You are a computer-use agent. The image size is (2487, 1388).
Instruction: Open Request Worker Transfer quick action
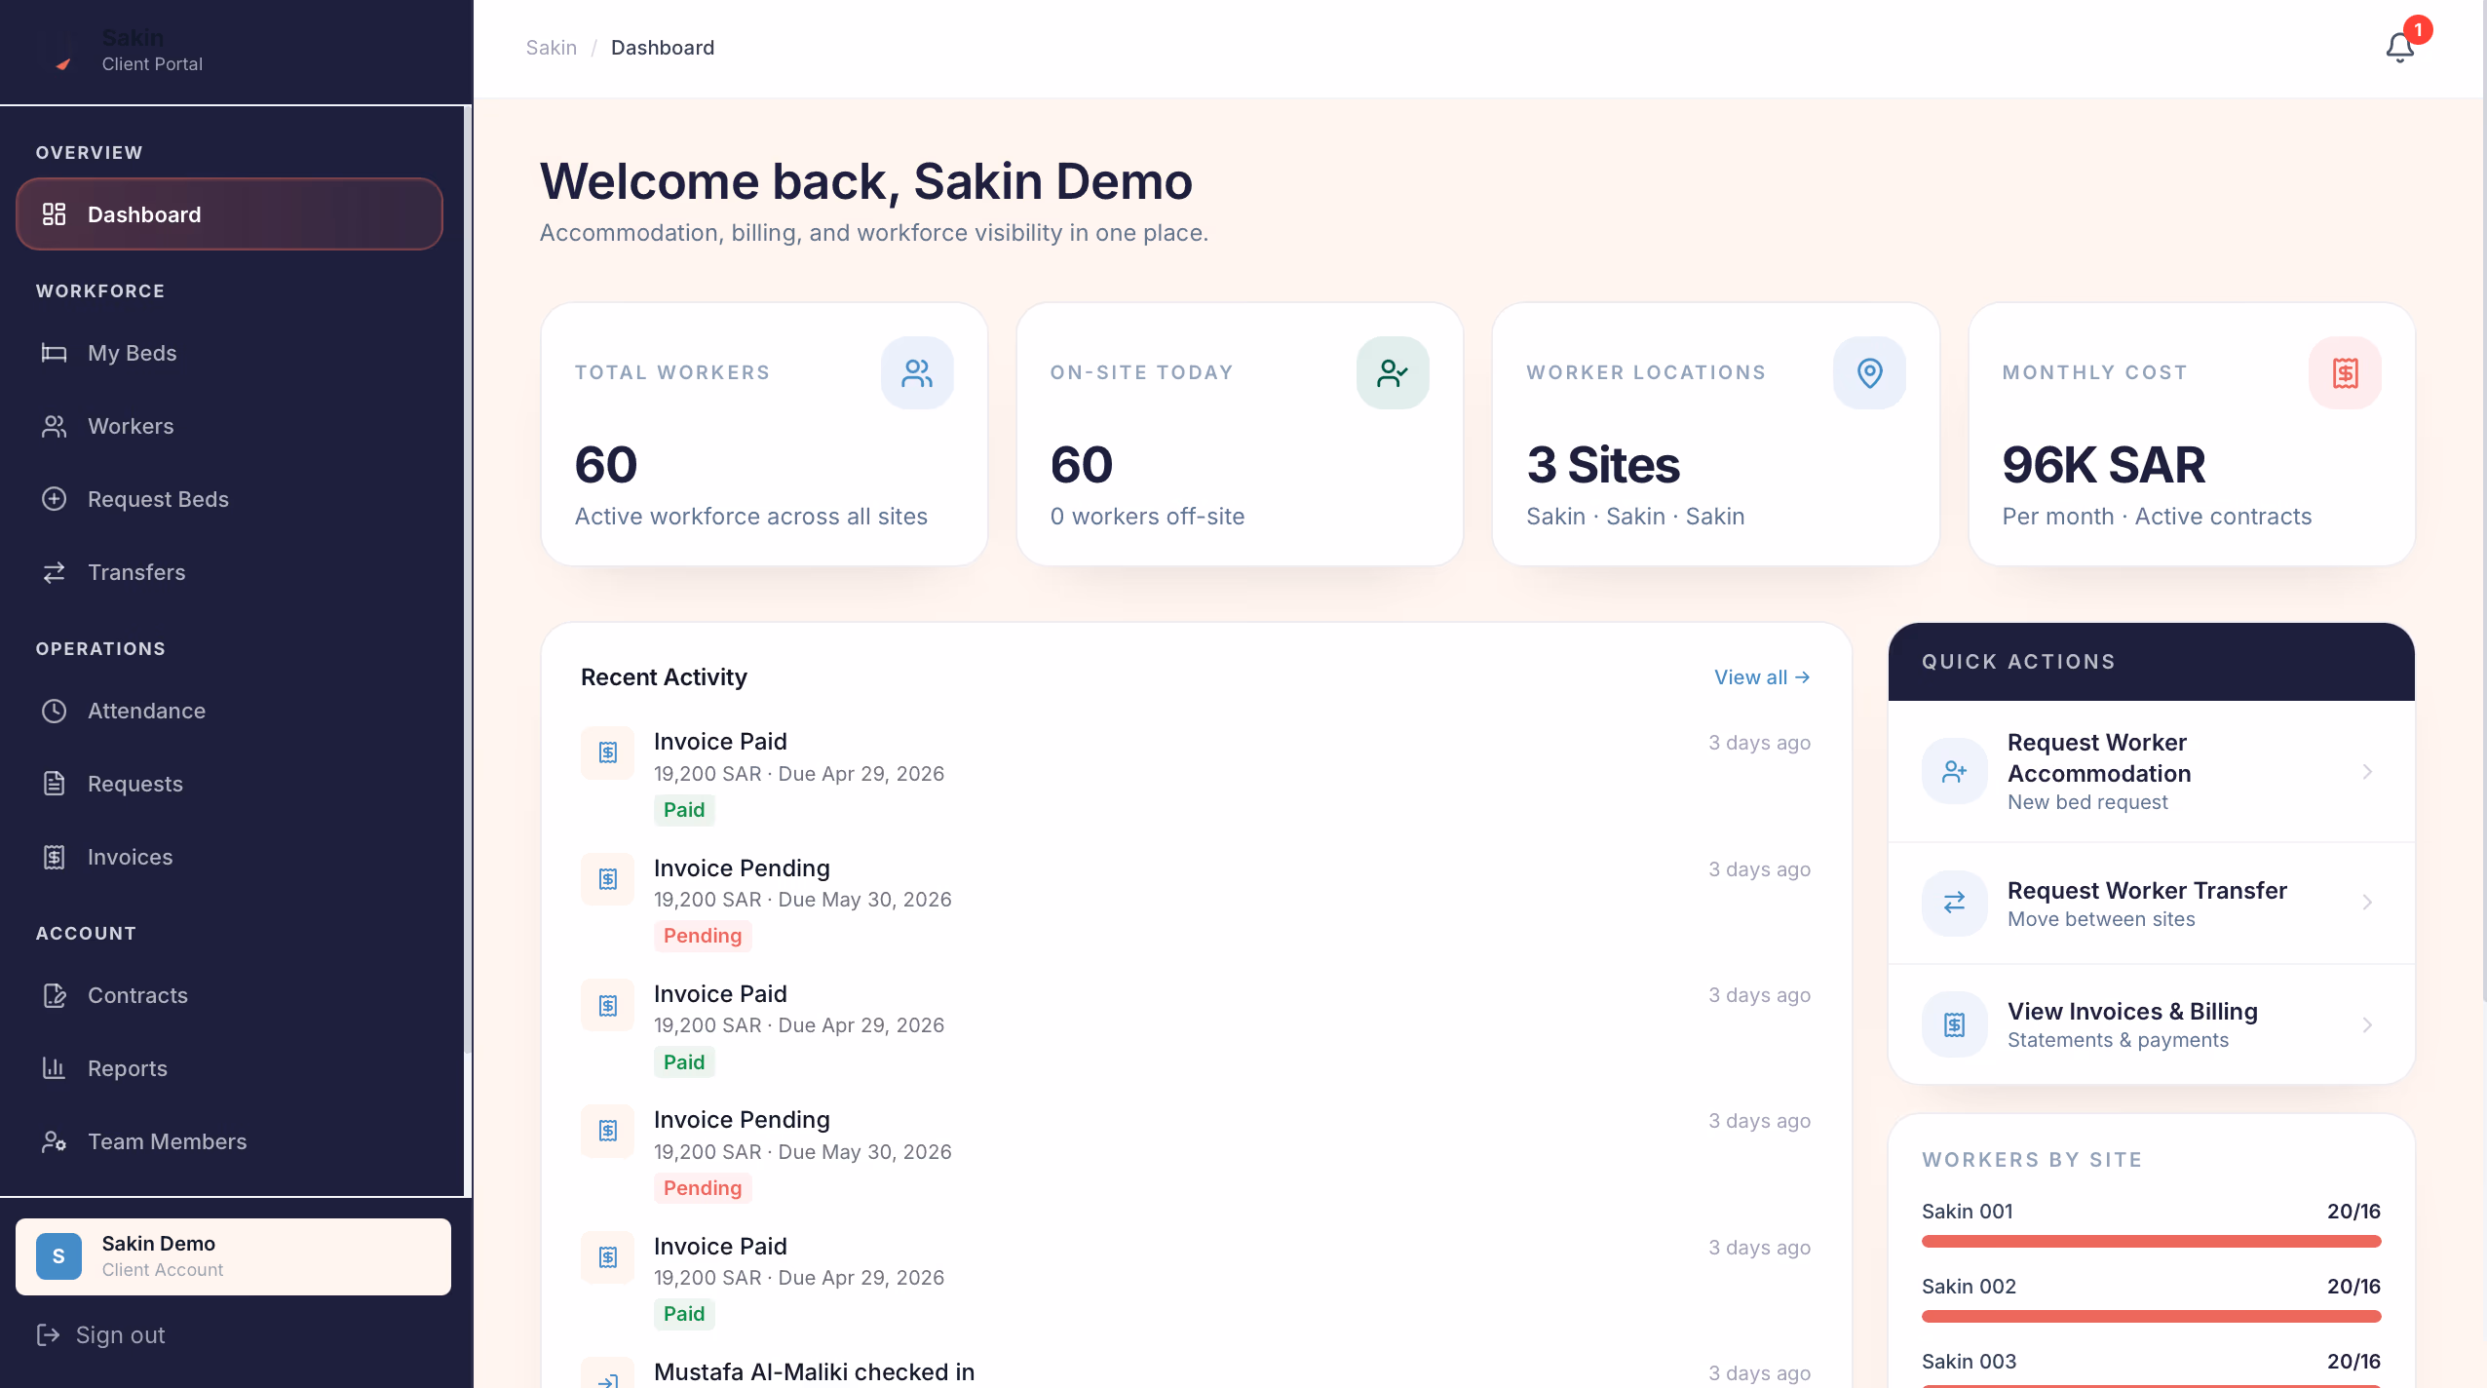2151,903
